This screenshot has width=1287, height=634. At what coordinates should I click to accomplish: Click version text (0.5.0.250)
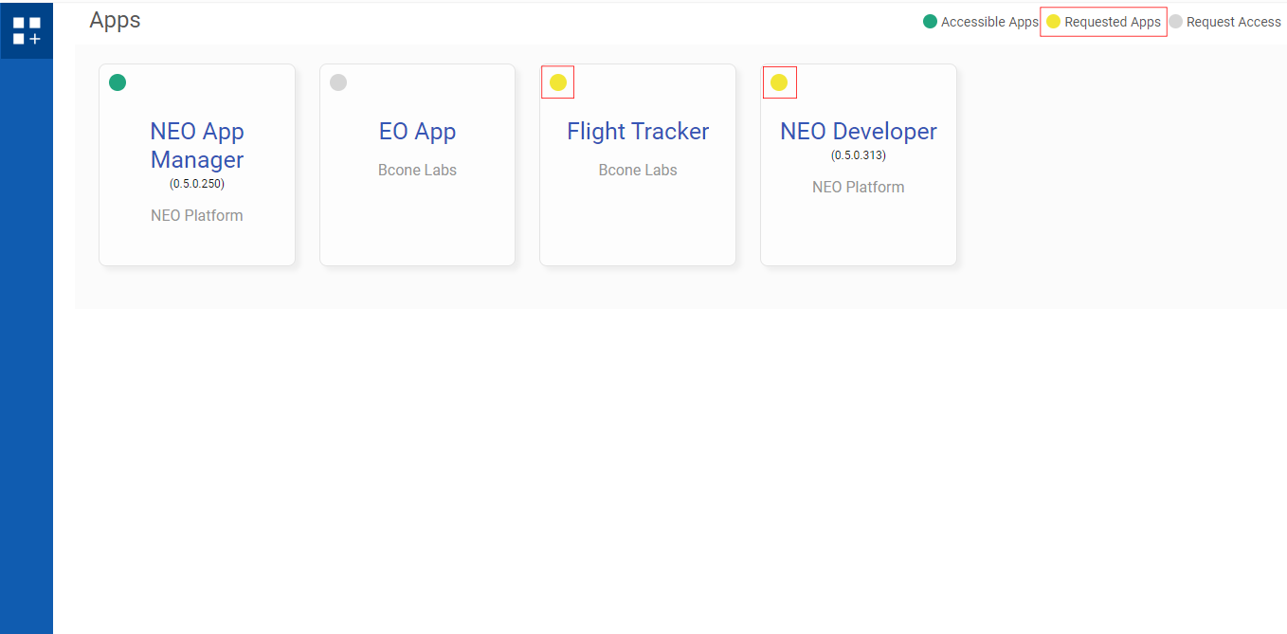197,184
